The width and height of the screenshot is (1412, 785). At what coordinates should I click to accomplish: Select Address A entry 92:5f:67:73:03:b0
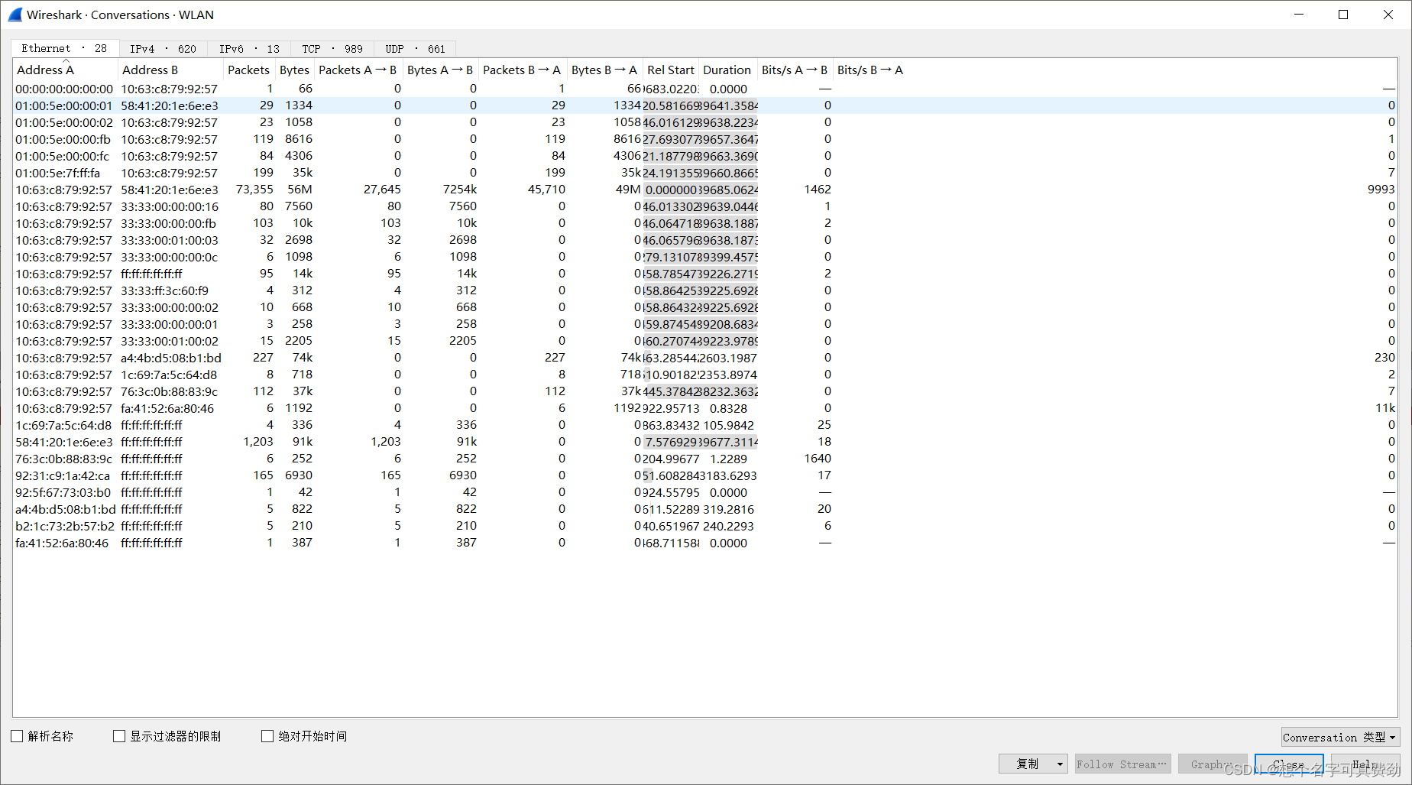[63, 492]
